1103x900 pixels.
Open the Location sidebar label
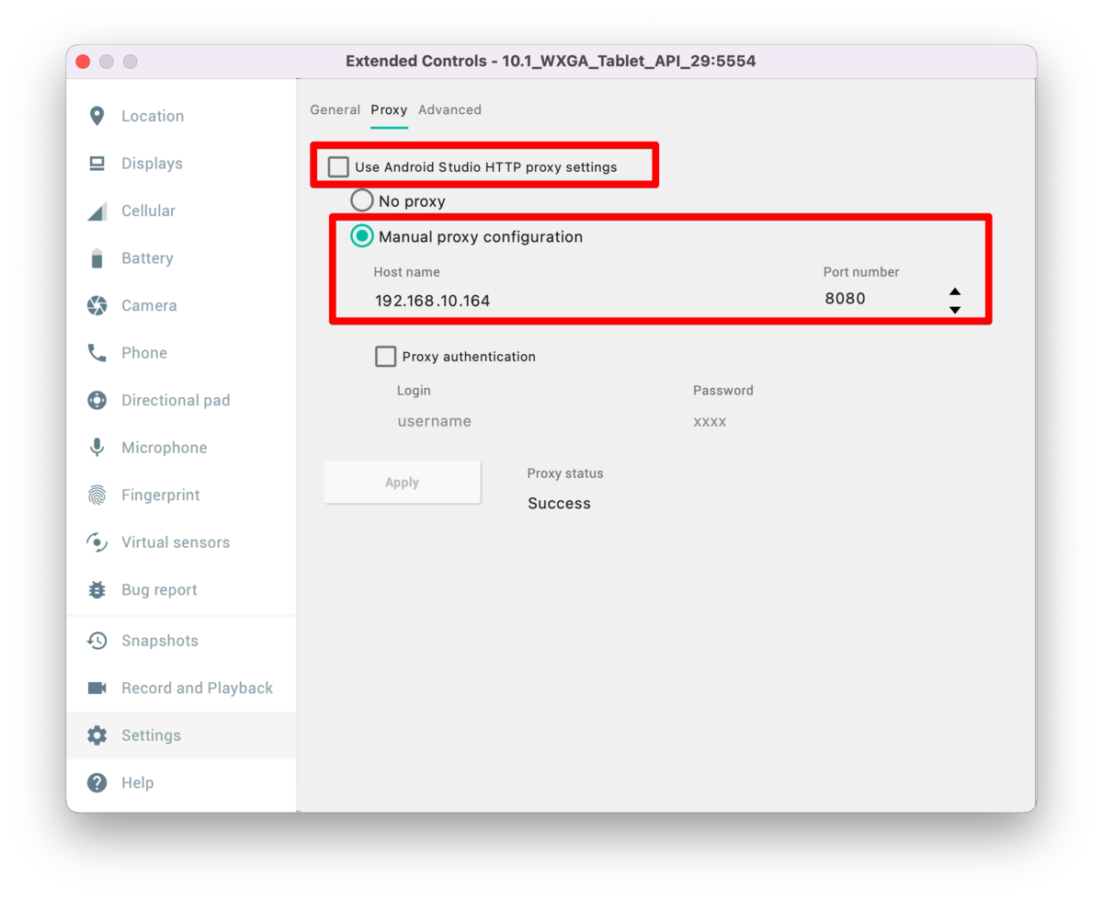[x=153, y=116]
